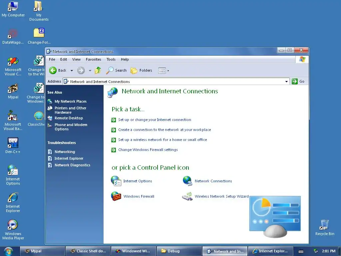Image resolution: width=341 pixels, height=256 pixels.
Task: Switch to Debug folder taskbar button
Action: pos(179,251)
